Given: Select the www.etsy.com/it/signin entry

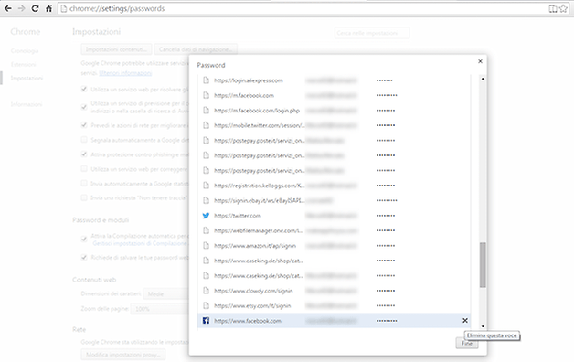Looking at the screenshot, I should 334,305.
